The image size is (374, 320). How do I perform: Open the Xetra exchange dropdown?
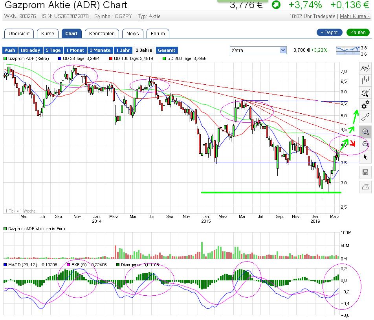258,50
